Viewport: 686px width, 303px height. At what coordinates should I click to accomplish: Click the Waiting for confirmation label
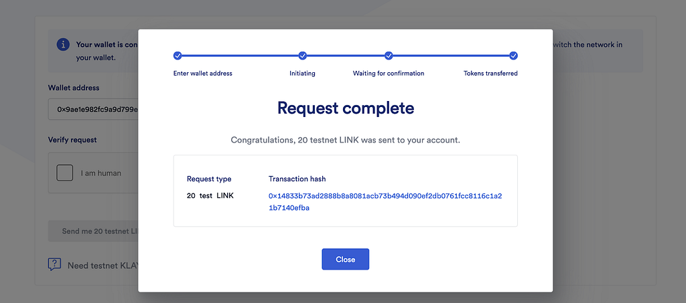click(389, 74)
